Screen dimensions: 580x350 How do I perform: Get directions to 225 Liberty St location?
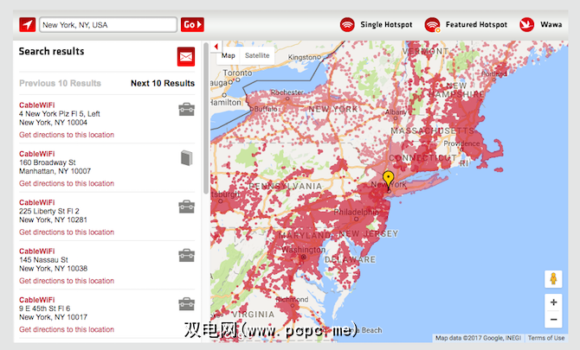point(67,232)
